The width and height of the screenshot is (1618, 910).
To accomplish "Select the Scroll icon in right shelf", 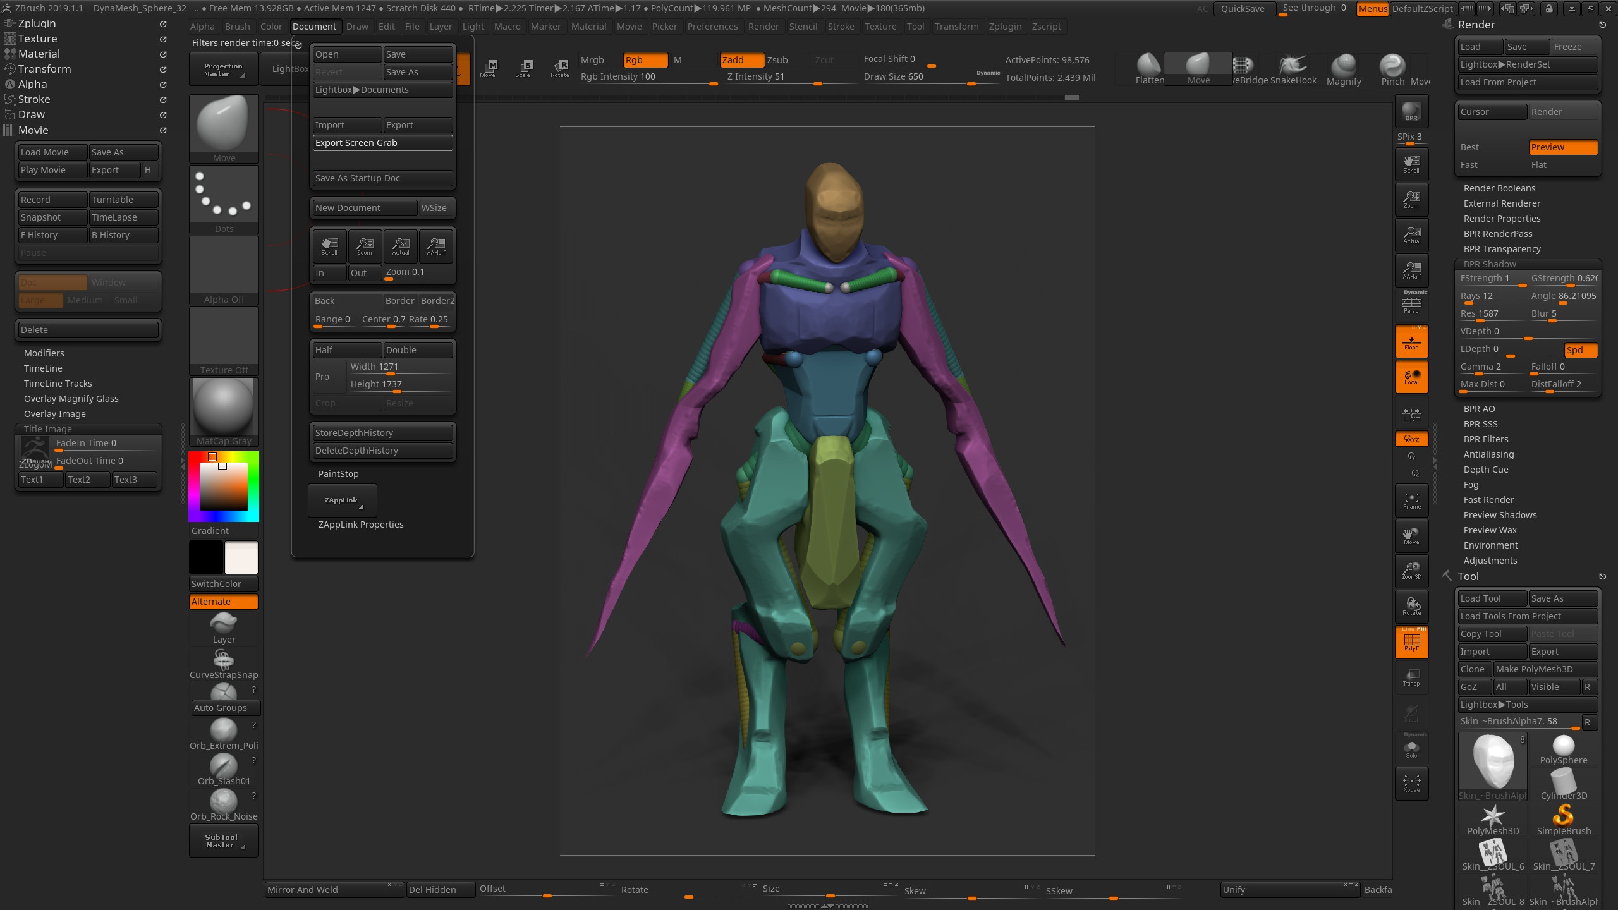I will (x=1411, y=164).
